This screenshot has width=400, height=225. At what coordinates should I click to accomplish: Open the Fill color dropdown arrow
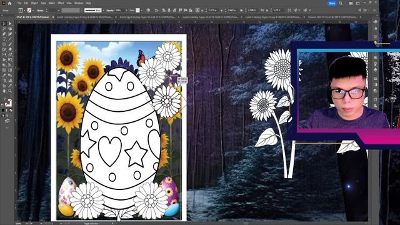tap(24, 10)
